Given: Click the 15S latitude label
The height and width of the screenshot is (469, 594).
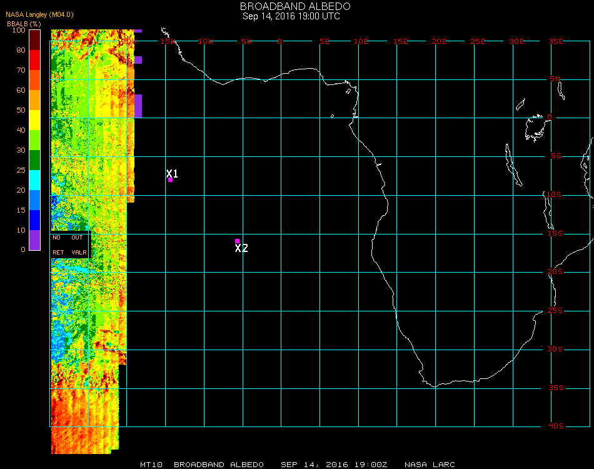Looking at the screenshot, I should pyautogui.click(x=556, y=233).
